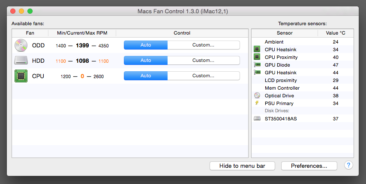Click the window title Macs Fan Control
The height and width of the screenshot is (184, 366).
tap(183, 11)
